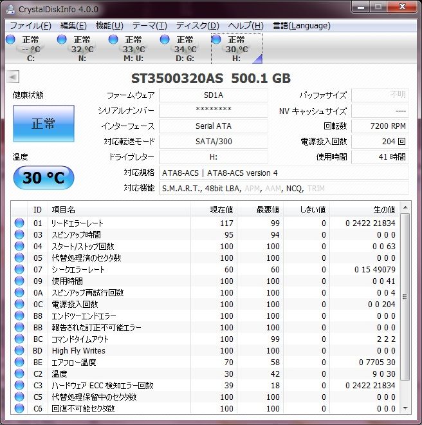Viewport: 422px width, 425px height.
Task: Click the 正常 health status button
Action: point(44,124)
